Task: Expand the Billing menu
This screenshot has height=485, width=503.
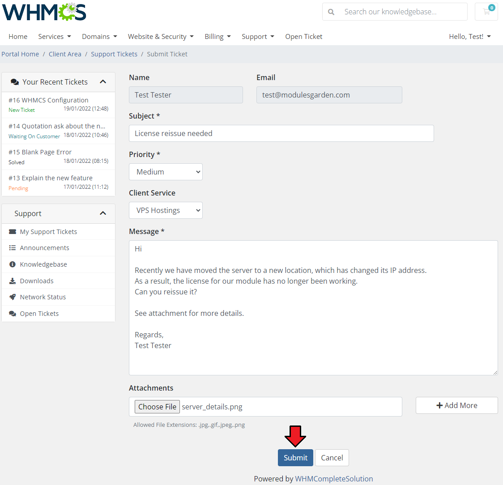Action: coord(218,37)
